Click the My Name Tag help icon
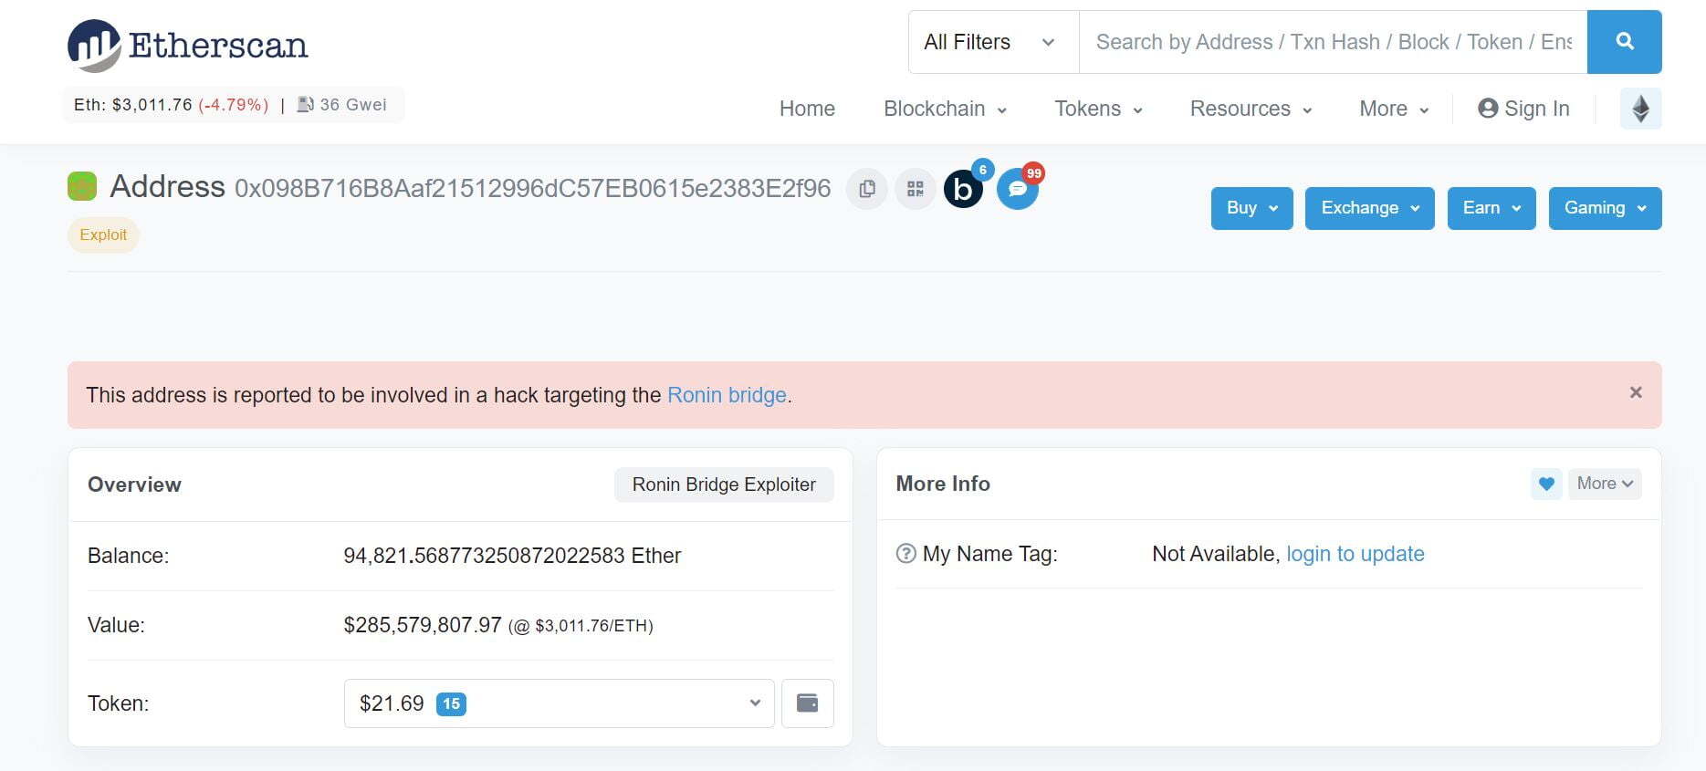The width and height of the screenshot is (1706, 771). [905, 554]
